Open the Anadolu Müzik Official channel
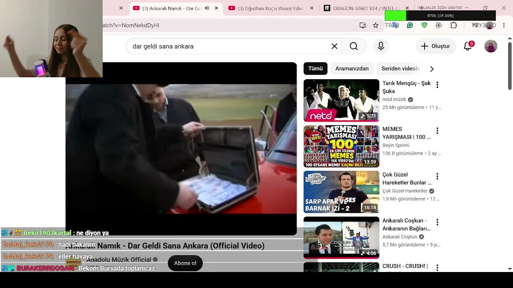 point(119,260)
